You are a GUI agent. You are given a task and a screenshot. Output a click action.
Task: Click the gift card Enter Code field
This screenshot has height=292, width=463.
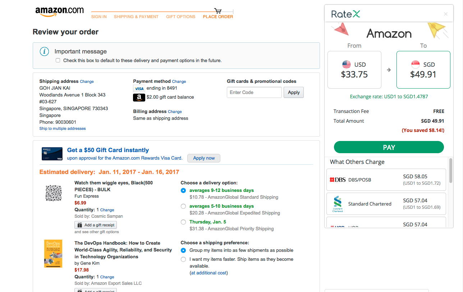tap(254, 93)
